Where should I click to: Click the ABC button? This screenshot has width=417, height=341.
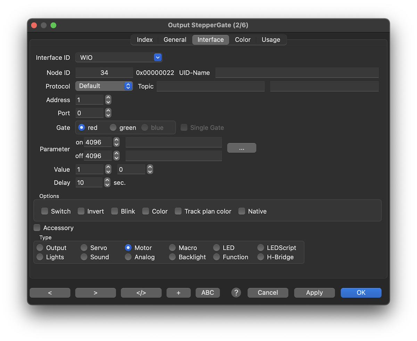(207, 293)
